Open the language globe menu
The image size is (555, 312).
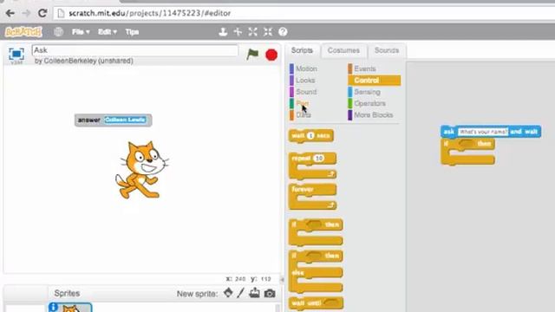point(58,32)
